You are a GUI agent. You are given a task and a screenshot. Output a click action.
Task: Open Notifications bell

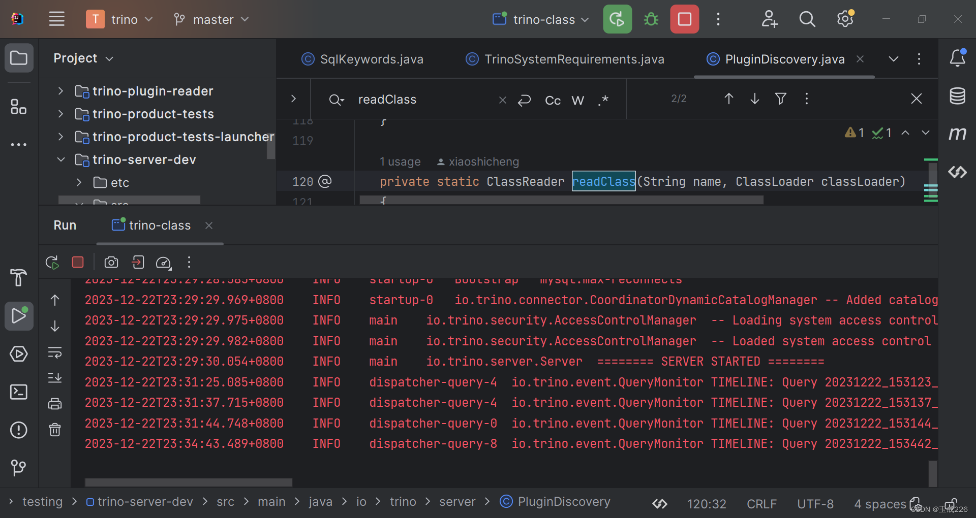pos(958,58)
